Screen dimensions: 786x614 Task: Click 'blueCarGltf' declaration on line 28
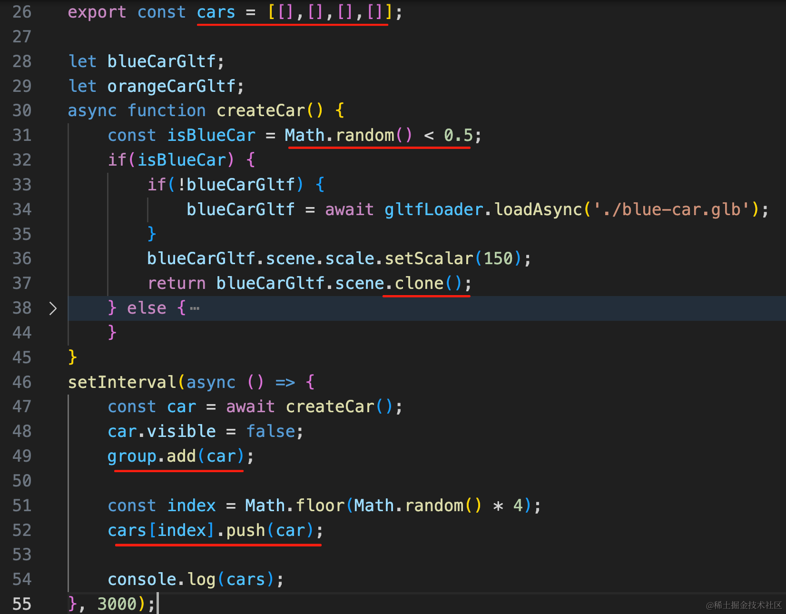162,61
